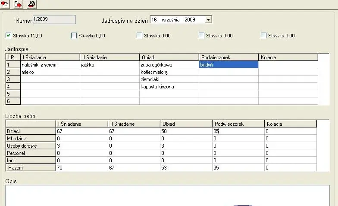Click the Obiad column header in Jadłospis
This screenshot has width=338, height=206.
coord(169,58)
